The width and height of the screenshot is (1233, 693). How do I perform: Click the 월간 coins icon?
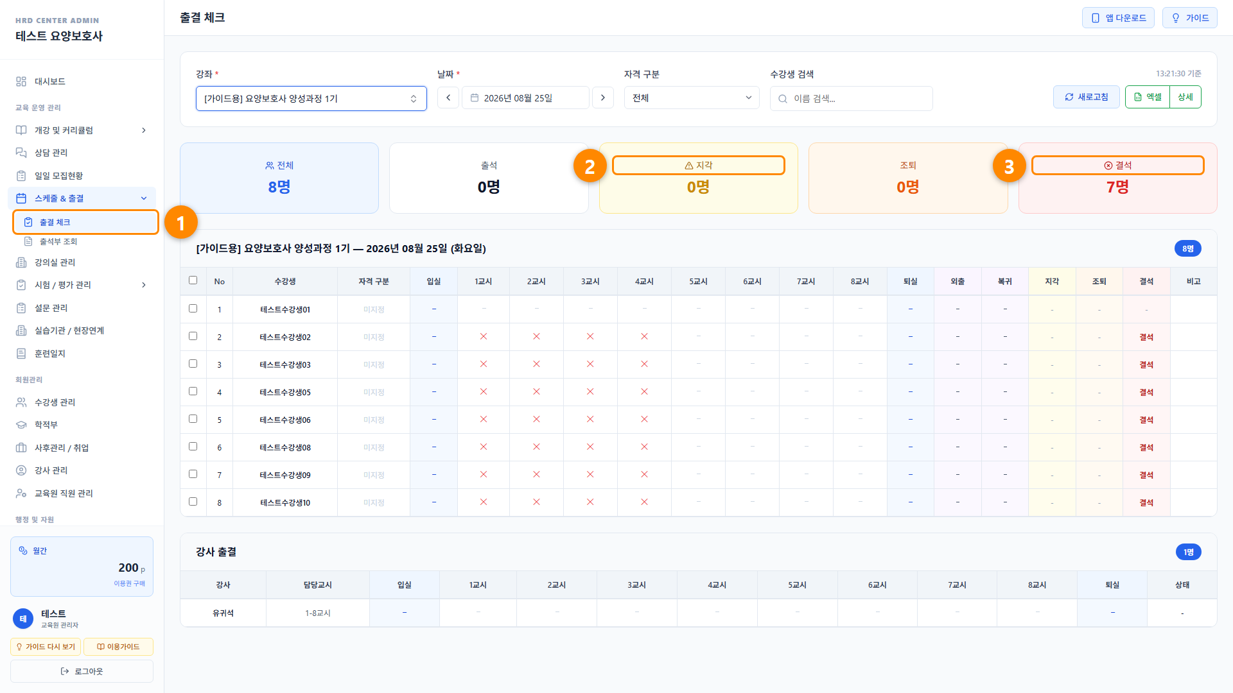pos(23,551)
